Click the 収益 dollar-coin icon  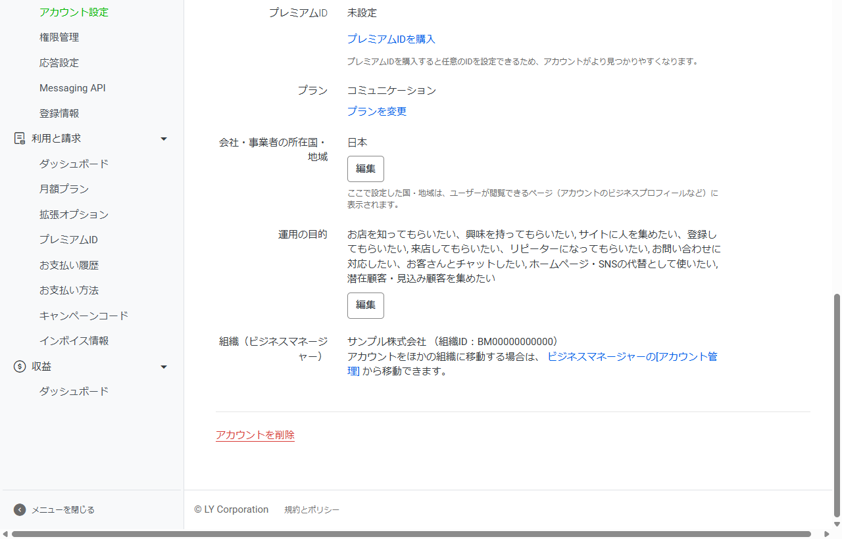(20, 367)
